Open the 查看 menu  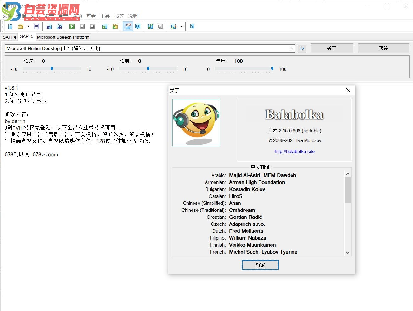point(91,16)
